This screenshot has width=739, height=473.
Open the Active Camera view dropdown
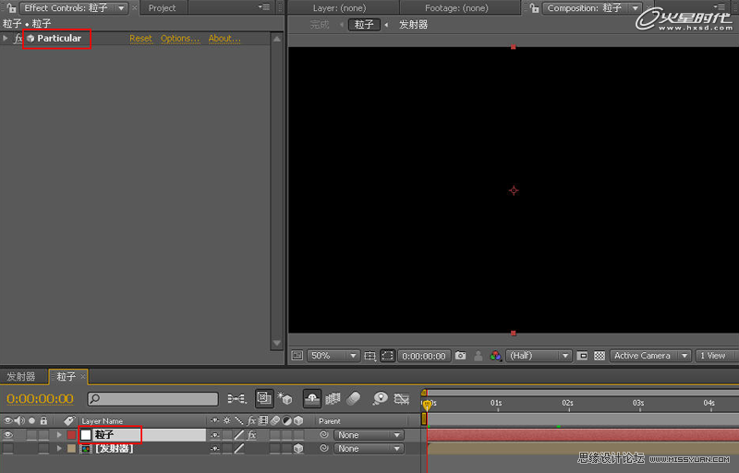click(x=650, y=356)
